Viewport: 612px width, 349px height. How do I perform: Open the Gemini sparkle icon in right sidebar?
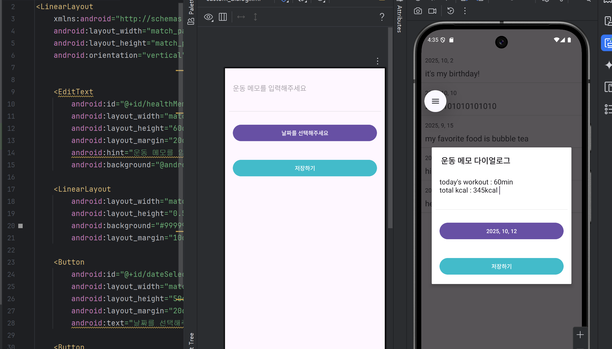tap(608, 65)
